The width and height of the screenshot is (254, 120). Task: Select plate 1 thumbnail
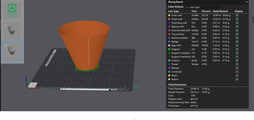point(12,31)
